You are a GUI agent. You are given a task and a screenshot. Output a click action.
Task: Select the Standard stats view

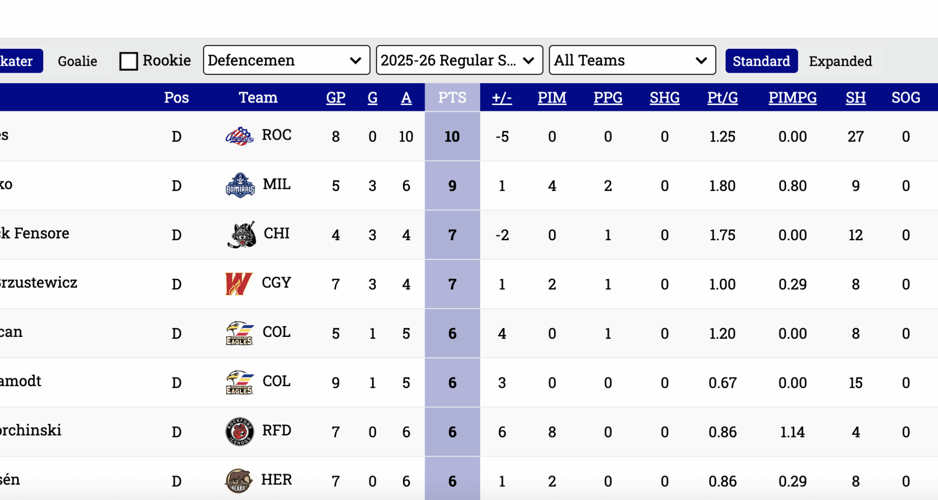[x=761, y=61]
